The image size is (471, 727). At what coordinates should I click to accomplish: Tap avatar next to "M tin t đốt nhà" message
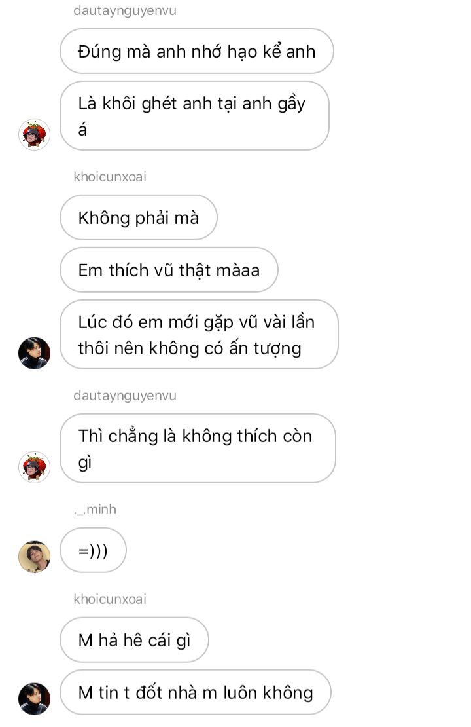(x=34, y=699)
